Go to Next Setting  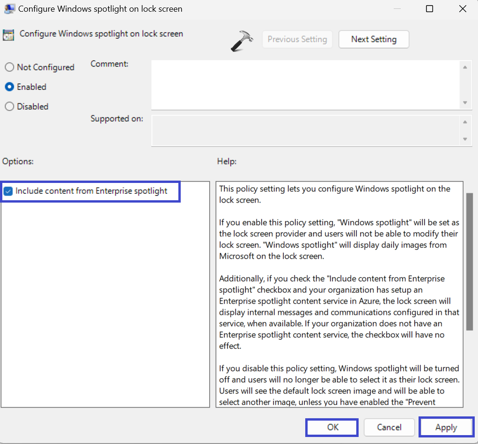(374, 39)
